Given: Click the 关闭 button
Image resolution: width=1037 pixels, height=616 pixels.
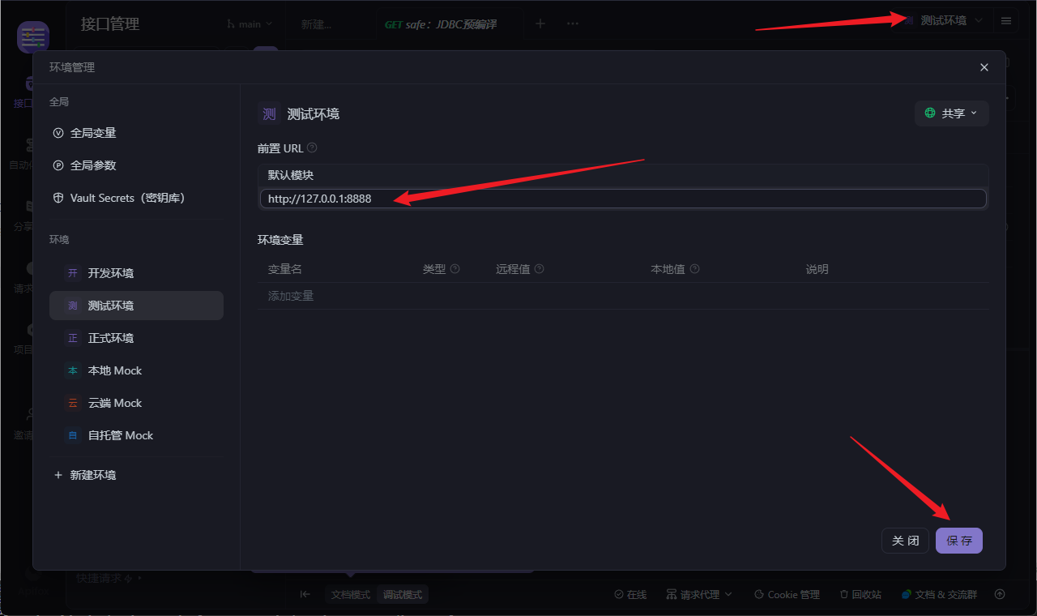Looking at the screenshot, I should pos(905,541).
